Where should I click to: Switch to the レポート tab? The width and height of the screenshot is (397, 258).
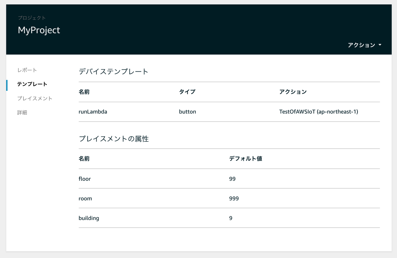tap(27, 70)
